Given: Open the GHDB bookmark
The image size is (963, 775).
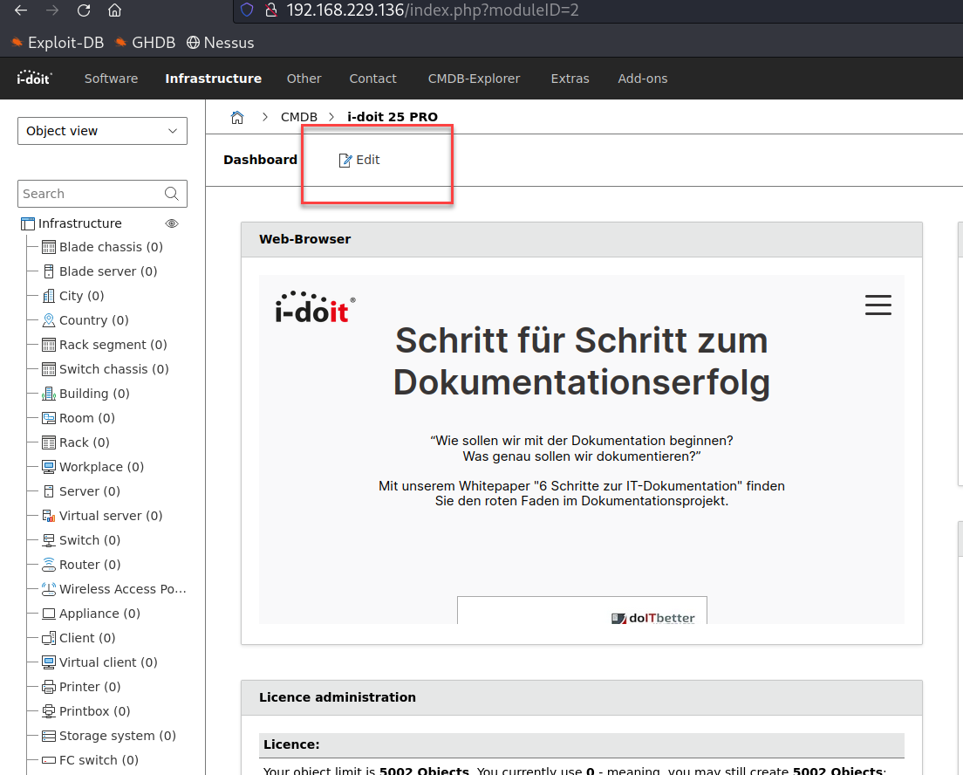Looking at the screenshot, I should (x=145, y=43).
